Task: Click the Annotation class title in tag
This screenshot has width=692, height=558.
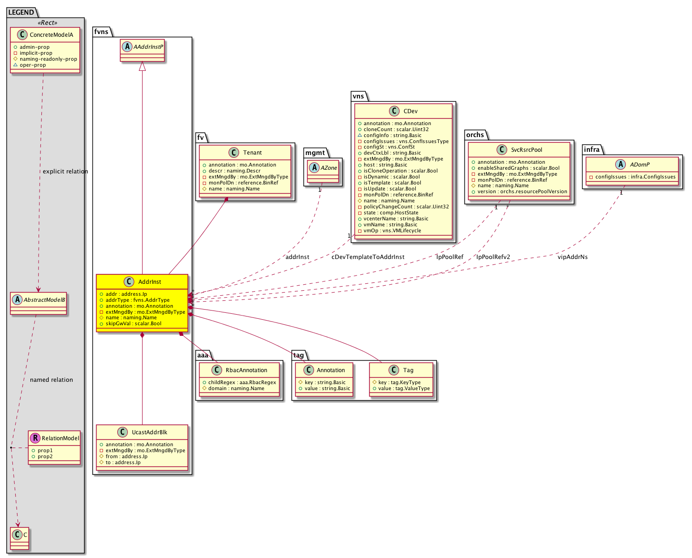Action: (331, 370)
